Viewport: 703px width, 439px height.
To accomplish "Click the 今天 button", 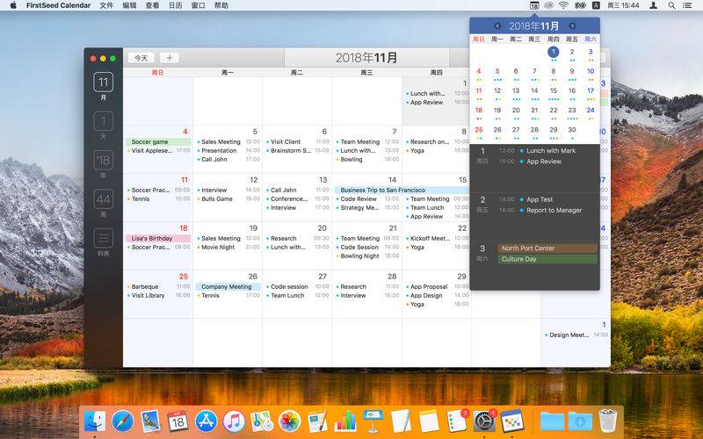I will (141, 58).
